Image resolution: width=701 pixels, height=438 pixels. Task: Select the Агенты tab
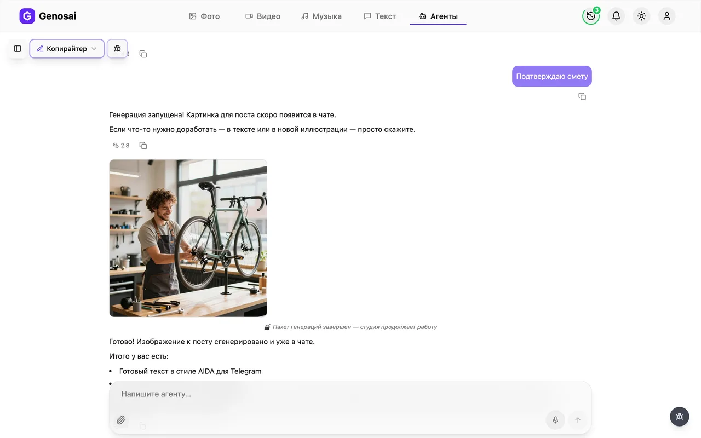click(x=438, y=16)
